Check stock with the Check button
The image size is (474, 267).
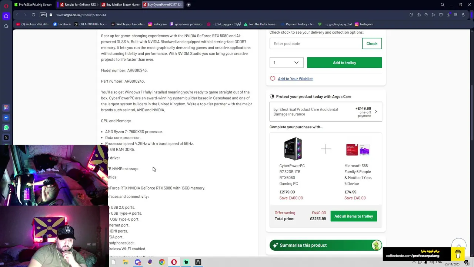pos(372,44)
